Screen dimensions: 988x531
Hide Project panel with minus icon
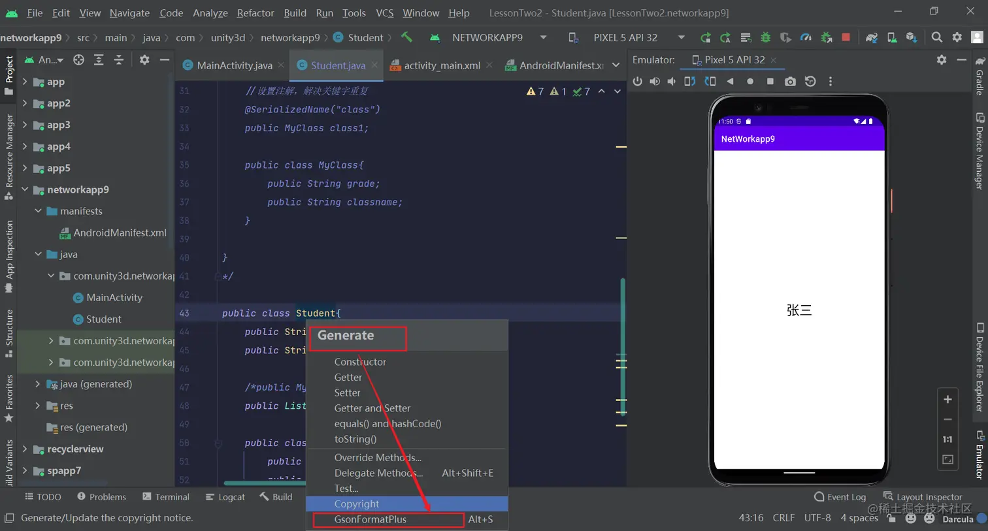click(x=165, y=60)
